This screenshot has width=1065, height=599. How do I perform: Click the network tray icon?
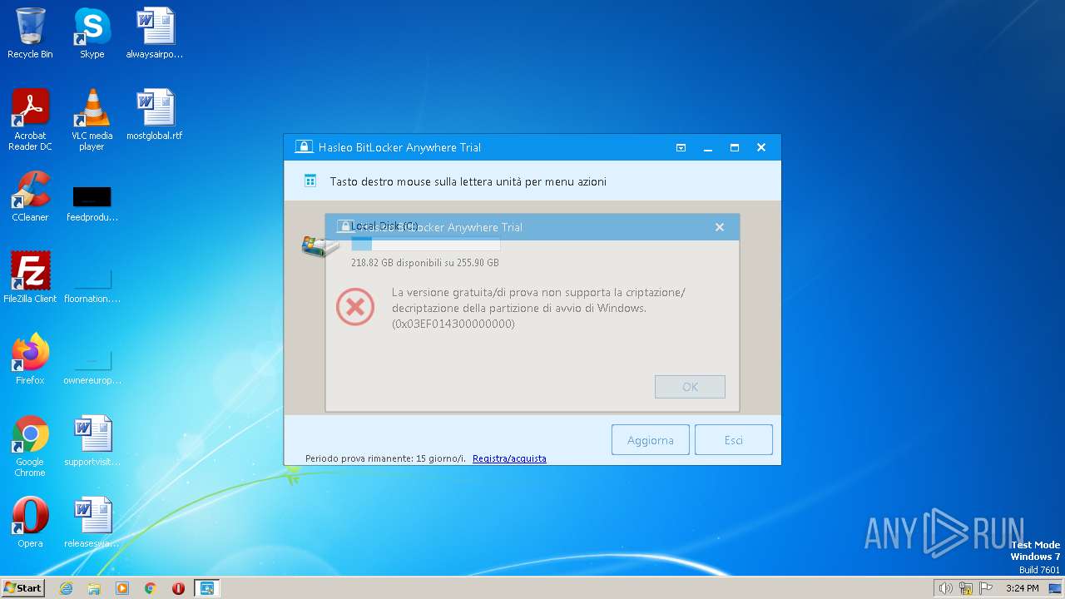(x=966, y=588)
